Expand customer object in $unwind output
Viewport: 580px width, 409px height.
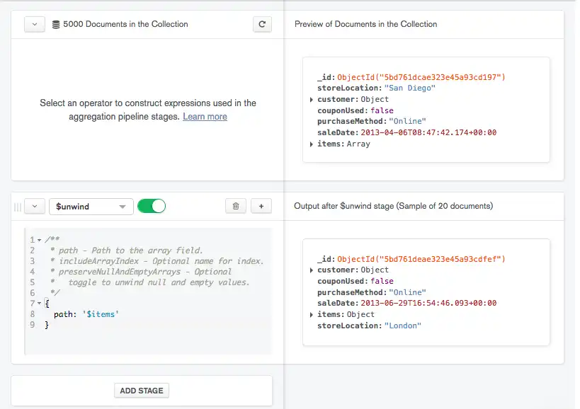312,270
